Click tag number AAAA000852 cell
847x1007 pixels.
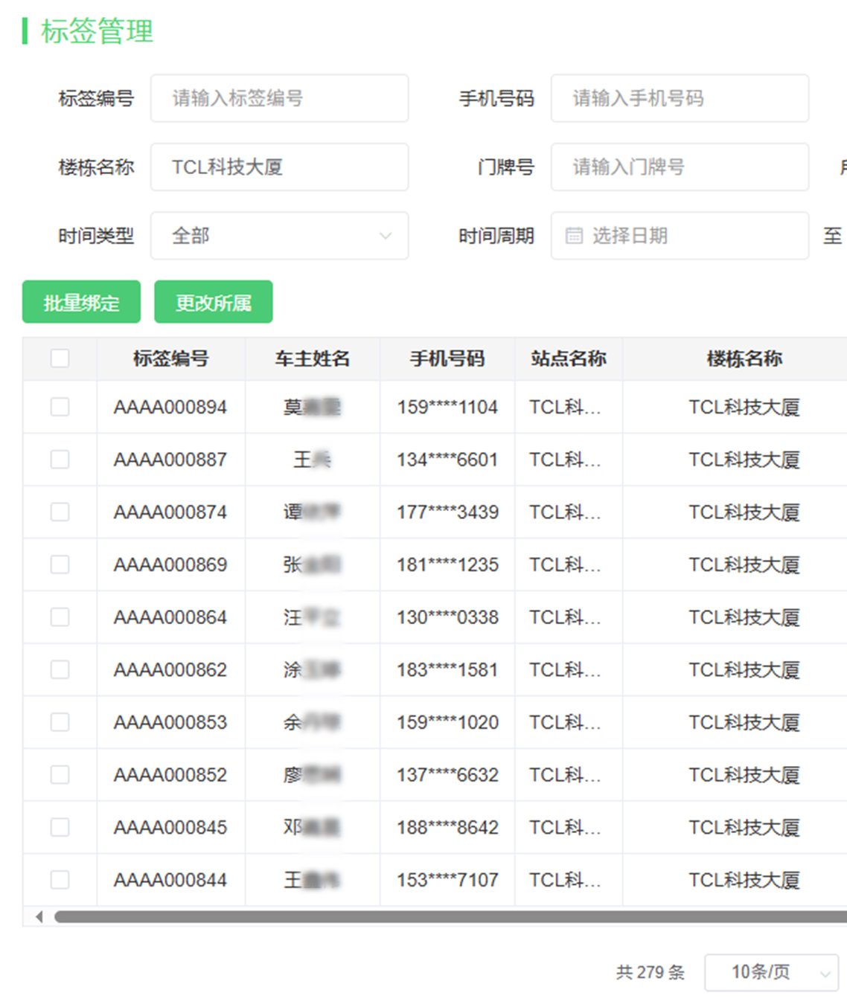170,775
